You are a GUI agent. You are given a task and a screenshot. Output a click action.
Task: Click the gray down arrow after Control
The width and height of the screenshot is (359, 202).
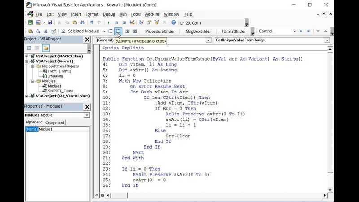click(318, 31)
